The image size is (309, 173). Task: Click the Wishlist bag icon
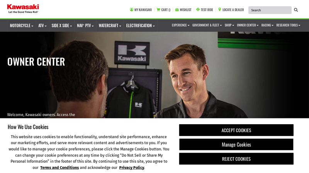[177, 9]
